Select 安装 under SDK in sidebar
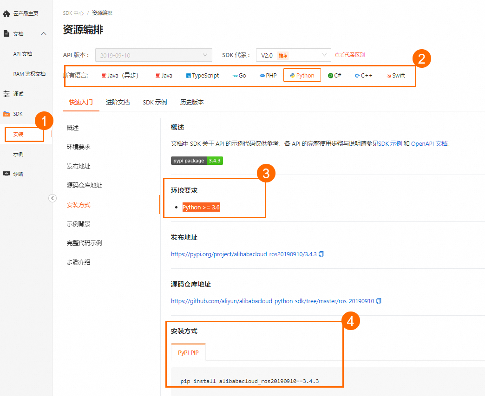The image size is (485, 396). 18,134
